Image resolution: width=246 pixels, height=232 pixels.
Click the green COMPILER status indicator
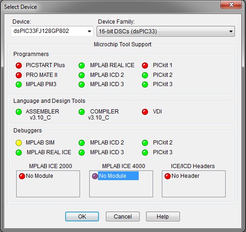point(81,112)
